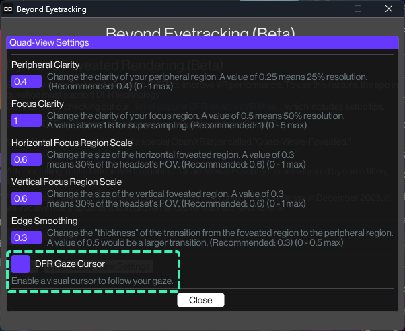This screenshot has width=405, height=331.
Task: Click the Horizontal Focus Region Scale heading
Action: [72, 143]
